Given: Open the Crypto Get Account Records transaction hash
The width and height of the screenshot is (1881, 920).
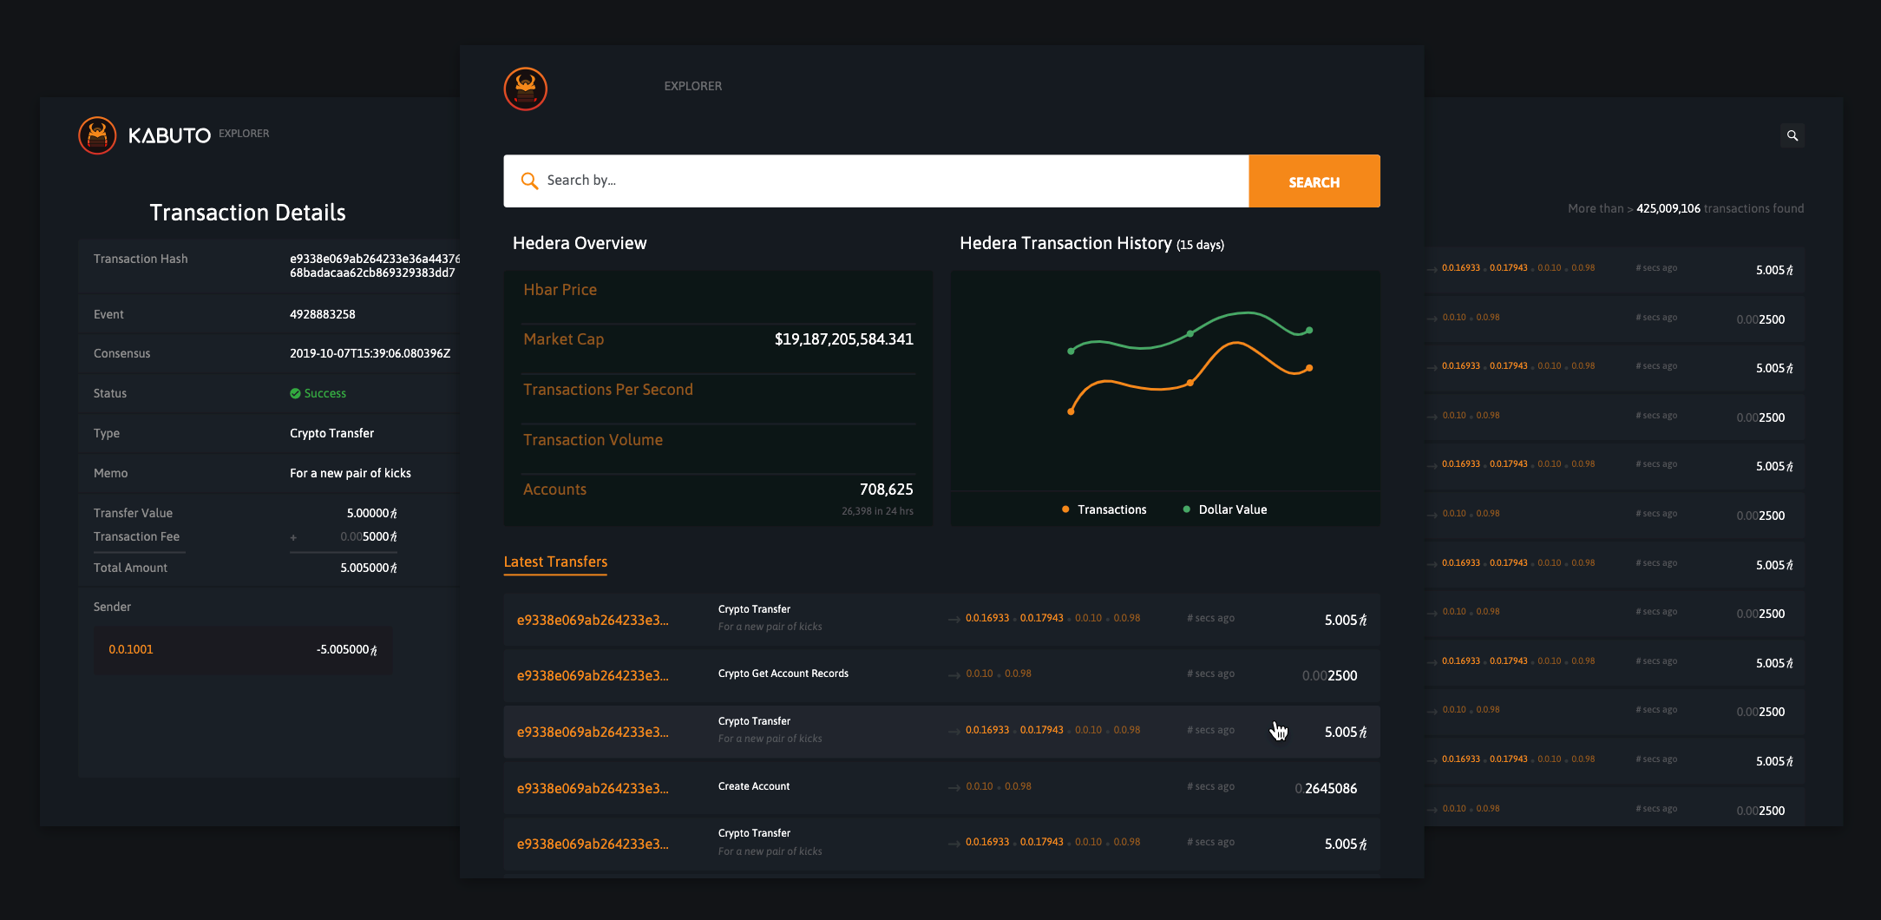Looking at the screenshot, I should (593, 675).
